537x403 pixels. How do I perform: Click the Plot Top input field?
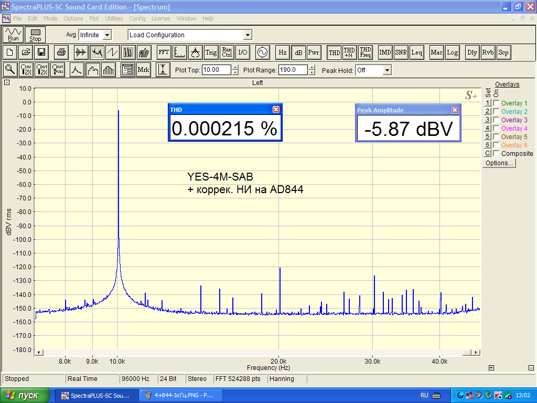coord(216,70)
